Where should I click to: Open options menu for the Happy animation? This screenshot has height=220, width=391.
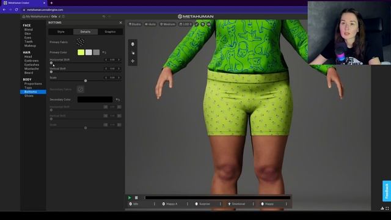(287, 204)
